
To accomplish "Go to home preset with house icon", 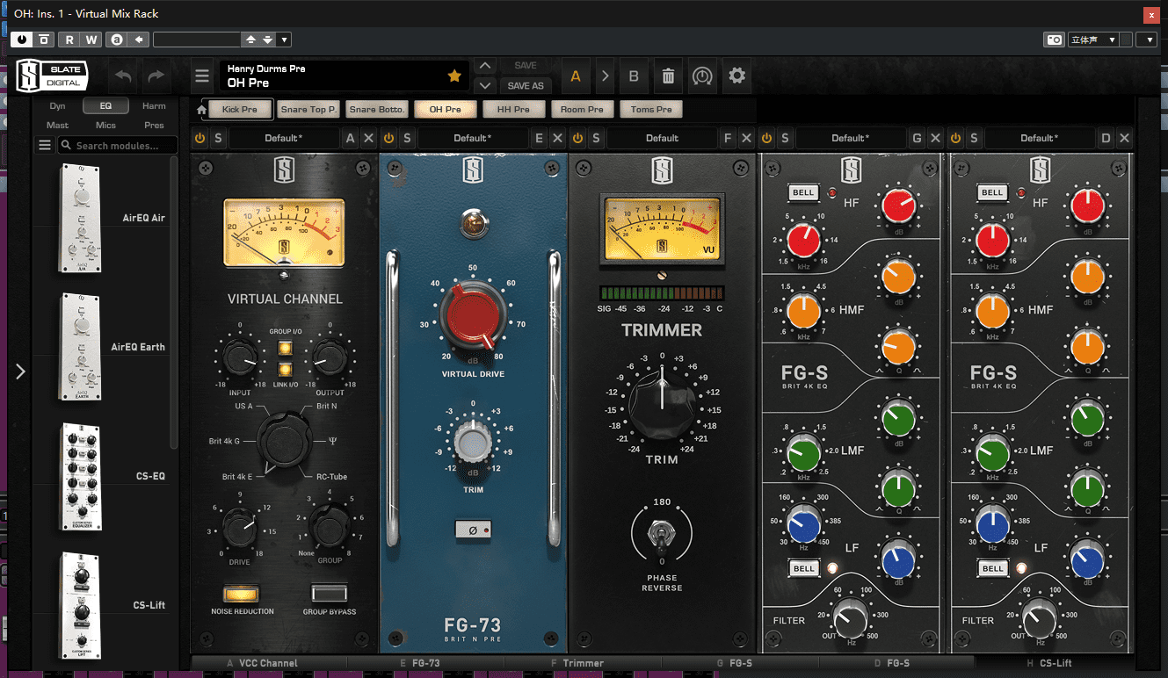I will click(x=201, y=110).
